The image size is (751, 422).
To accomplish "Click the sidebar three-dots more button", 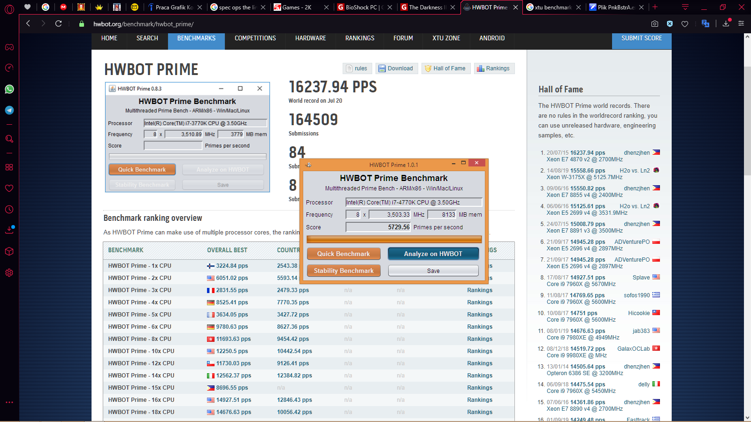I will (9, 402).
